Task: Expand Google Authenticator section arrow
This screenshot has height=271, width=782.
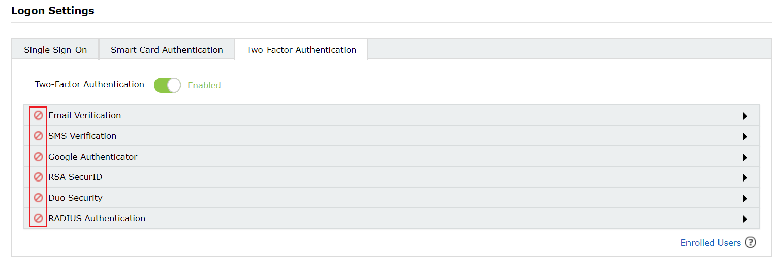Action: click(x=745, y=158)
